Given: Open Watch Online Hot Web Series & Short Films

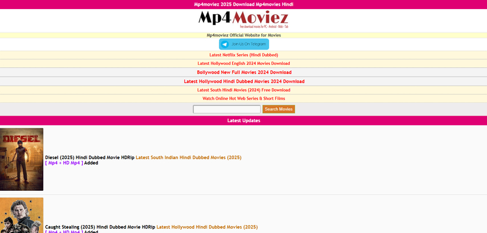Looking at the screenshot, I should coord(243,99).
